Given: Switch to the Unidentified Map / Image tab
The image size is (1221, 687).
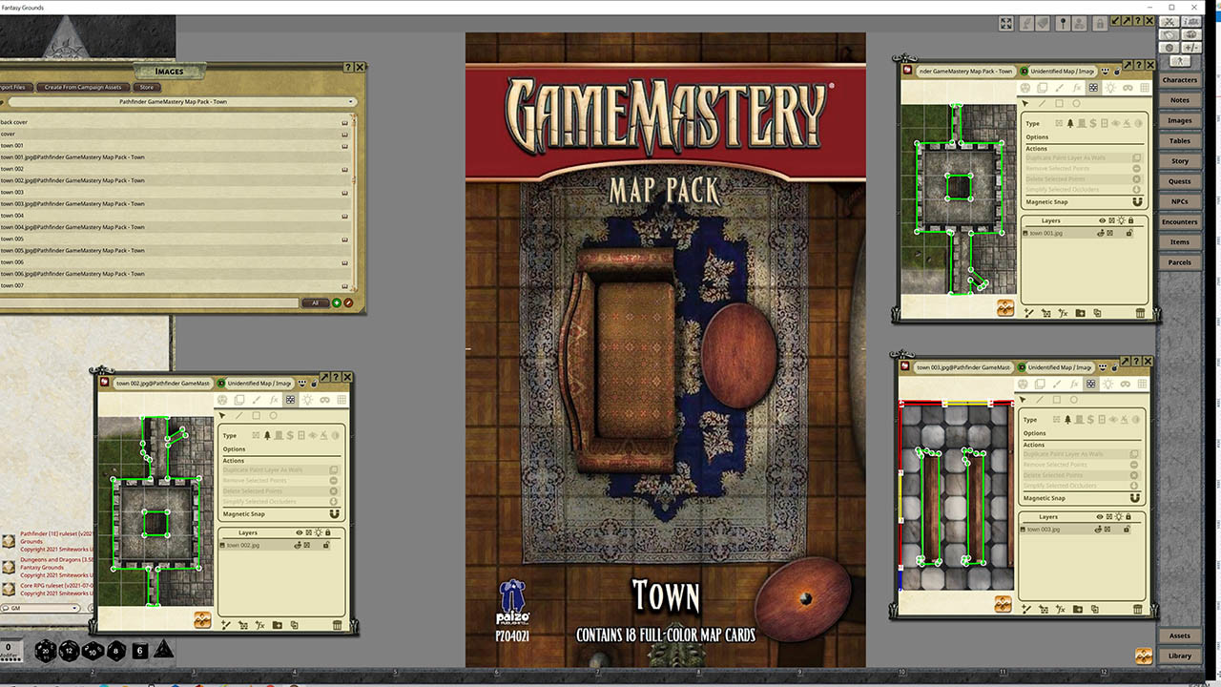Looking at the screenshot, I should tap(260, 377).
